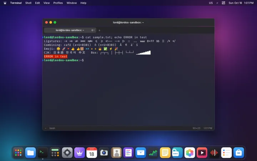Open the Files folder icon in dock

point(30,153)
